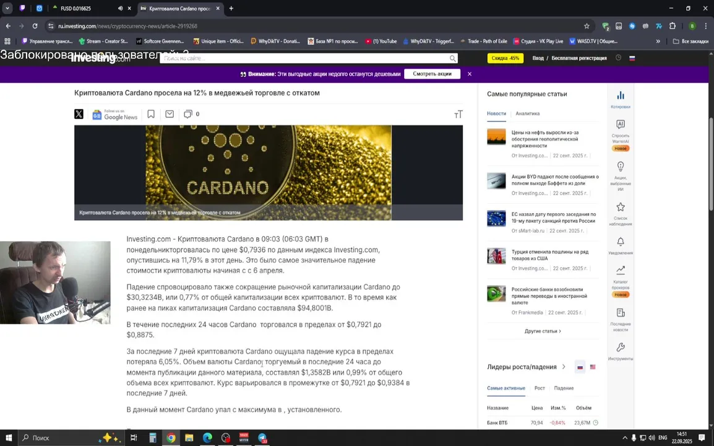The image size is (714, 446).
Task: Click the Скидка -45% button
Action: click(x=505, y=58)
